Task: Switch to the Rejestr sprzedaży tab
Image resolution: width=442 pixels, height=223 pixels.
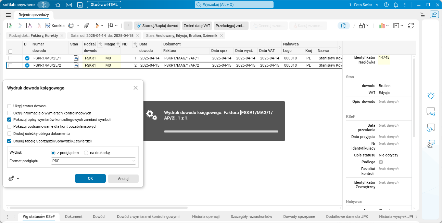Action: point(34,15)
